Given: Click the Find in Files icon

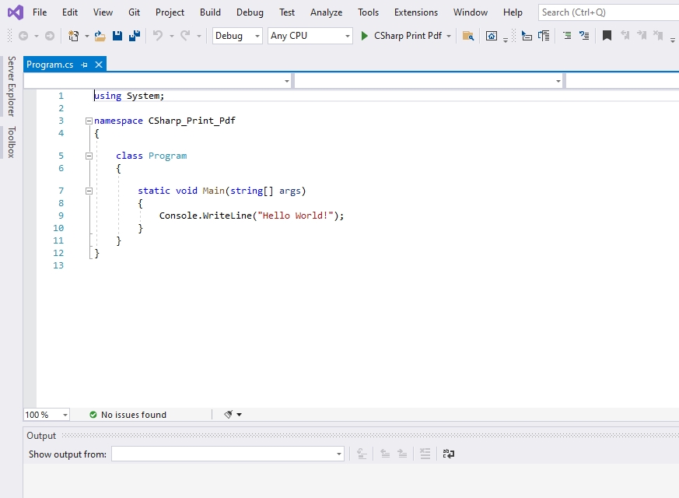Looking at the screenshot, I should point(467,36).
